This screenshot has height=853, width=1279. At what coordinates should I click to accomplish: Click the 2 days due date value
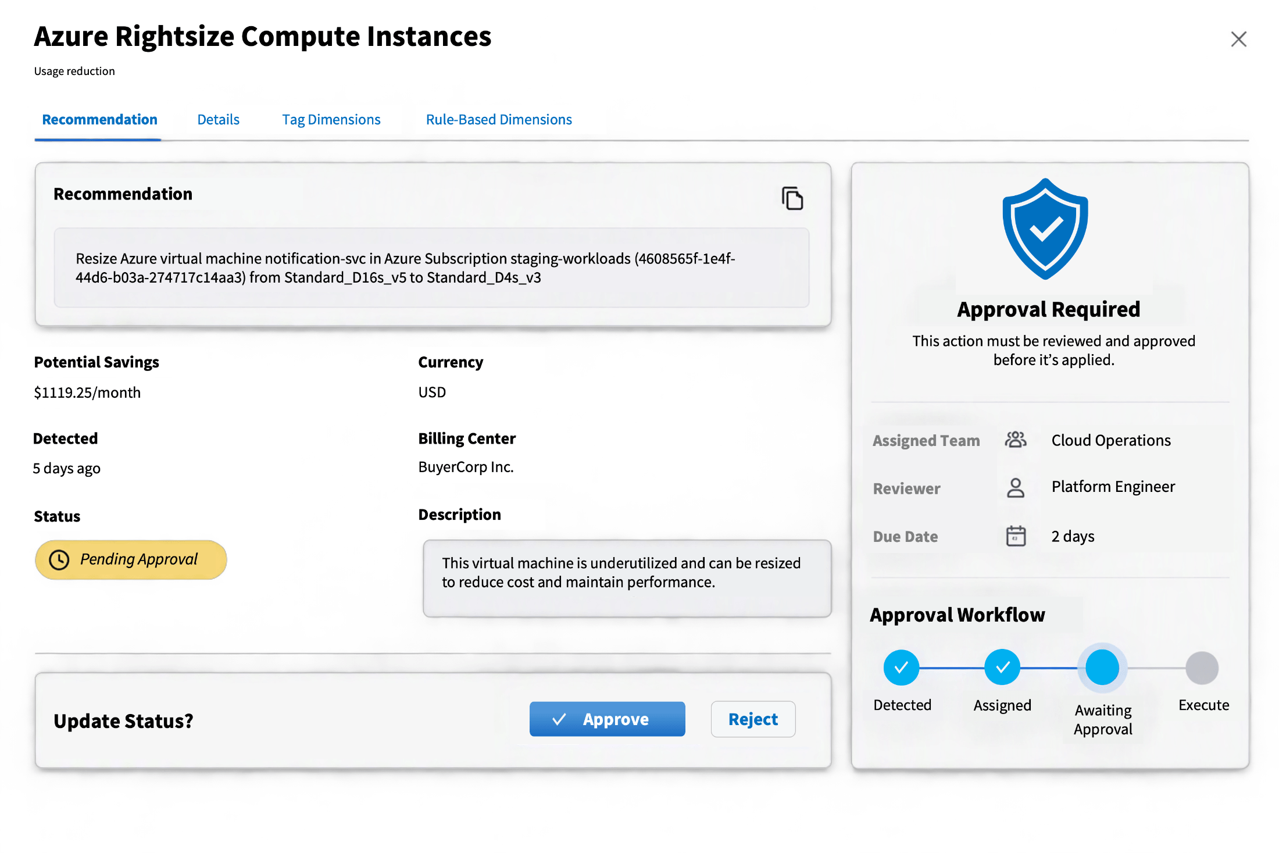[x=1073, y=536]
